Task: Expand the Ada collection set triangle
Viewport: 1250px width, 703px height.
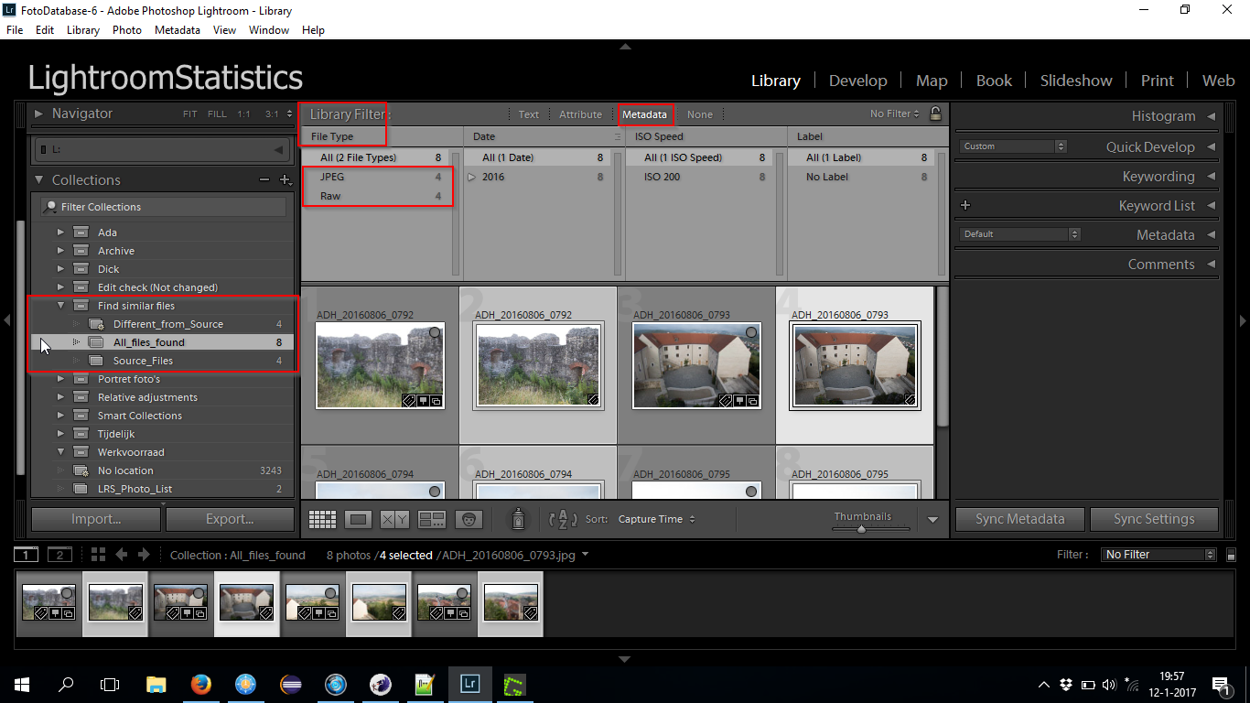Action: point(61,233)
